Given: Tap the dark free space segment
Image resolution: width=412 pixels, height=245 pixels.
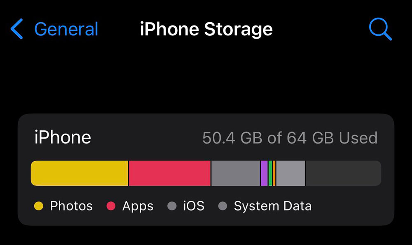Looking at the screenshot, I should pos(344,173).
